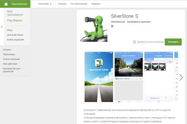Switch to the Новинки tab
Viewport: 187px width, 124px height.
[x=96, y=4]
